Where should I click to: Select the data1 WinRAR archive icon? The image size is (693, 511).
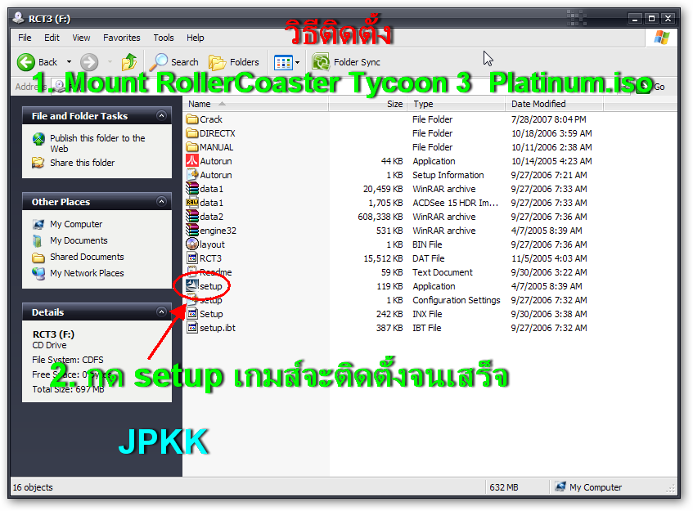click(x=191, y=189)
